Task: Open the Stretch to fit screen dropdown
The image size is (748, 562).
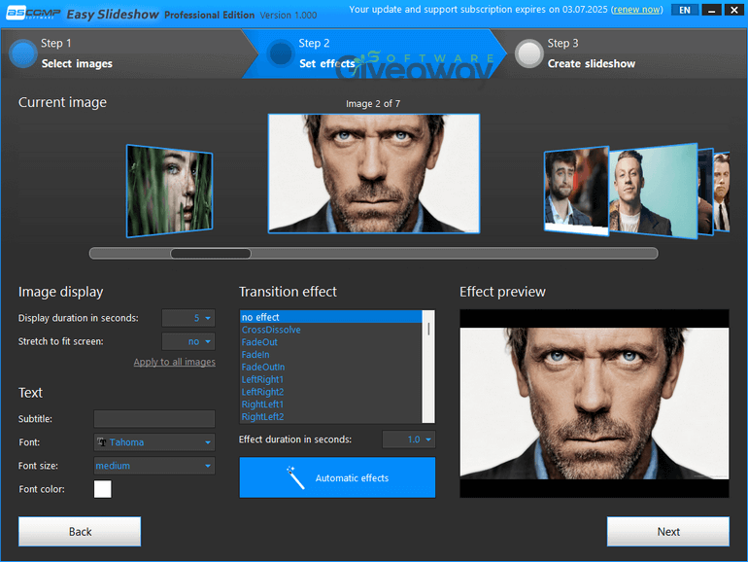Action: click(x=188, y=341)
